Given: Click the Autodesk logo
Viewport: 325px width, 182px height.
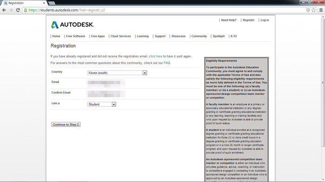Looking at the screenshot, I should pos(72,25).
